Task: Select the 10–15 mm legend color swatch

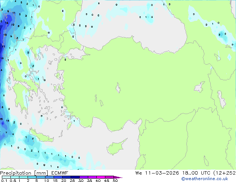Action: [49, 177]
